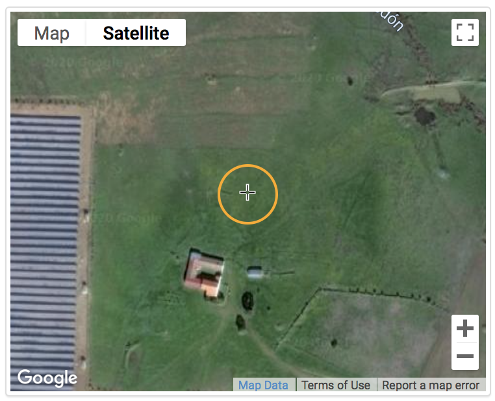Switch to the Map view tab
This screenshot has width=495, height=401.
coord(51,33)
